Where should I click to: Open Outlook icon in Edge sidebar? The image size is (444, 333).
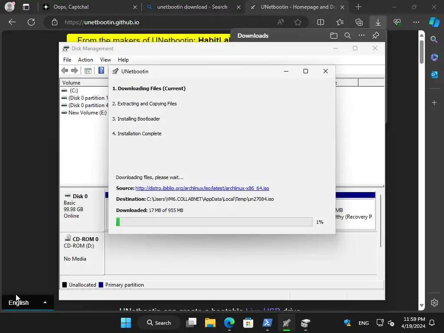[x=434, y=75]
